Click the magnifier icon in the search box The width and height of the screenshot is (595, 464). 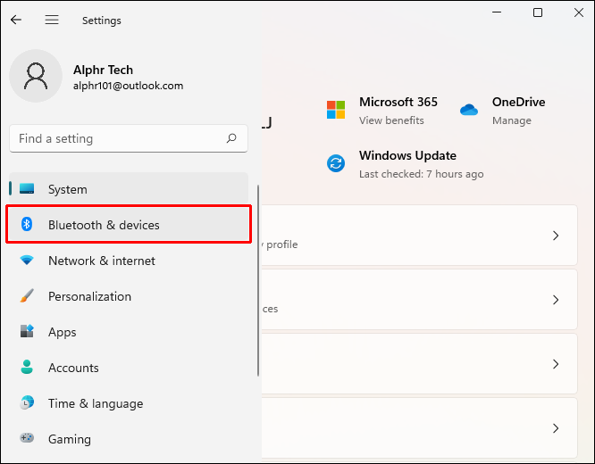[x=231, y=138]
